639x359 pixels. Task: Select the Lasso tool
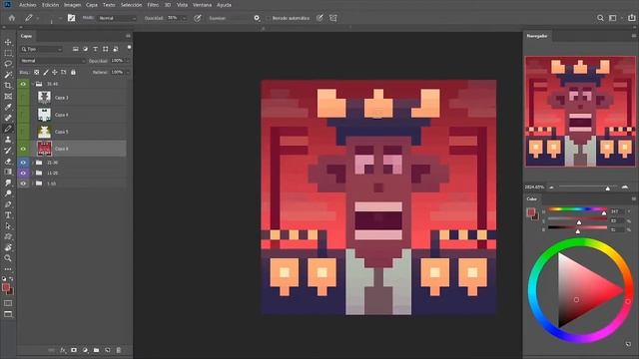[x=8, y=64]
